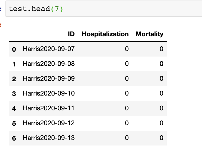Select the Harris2020-09-07 ID cell

point(49,49)
